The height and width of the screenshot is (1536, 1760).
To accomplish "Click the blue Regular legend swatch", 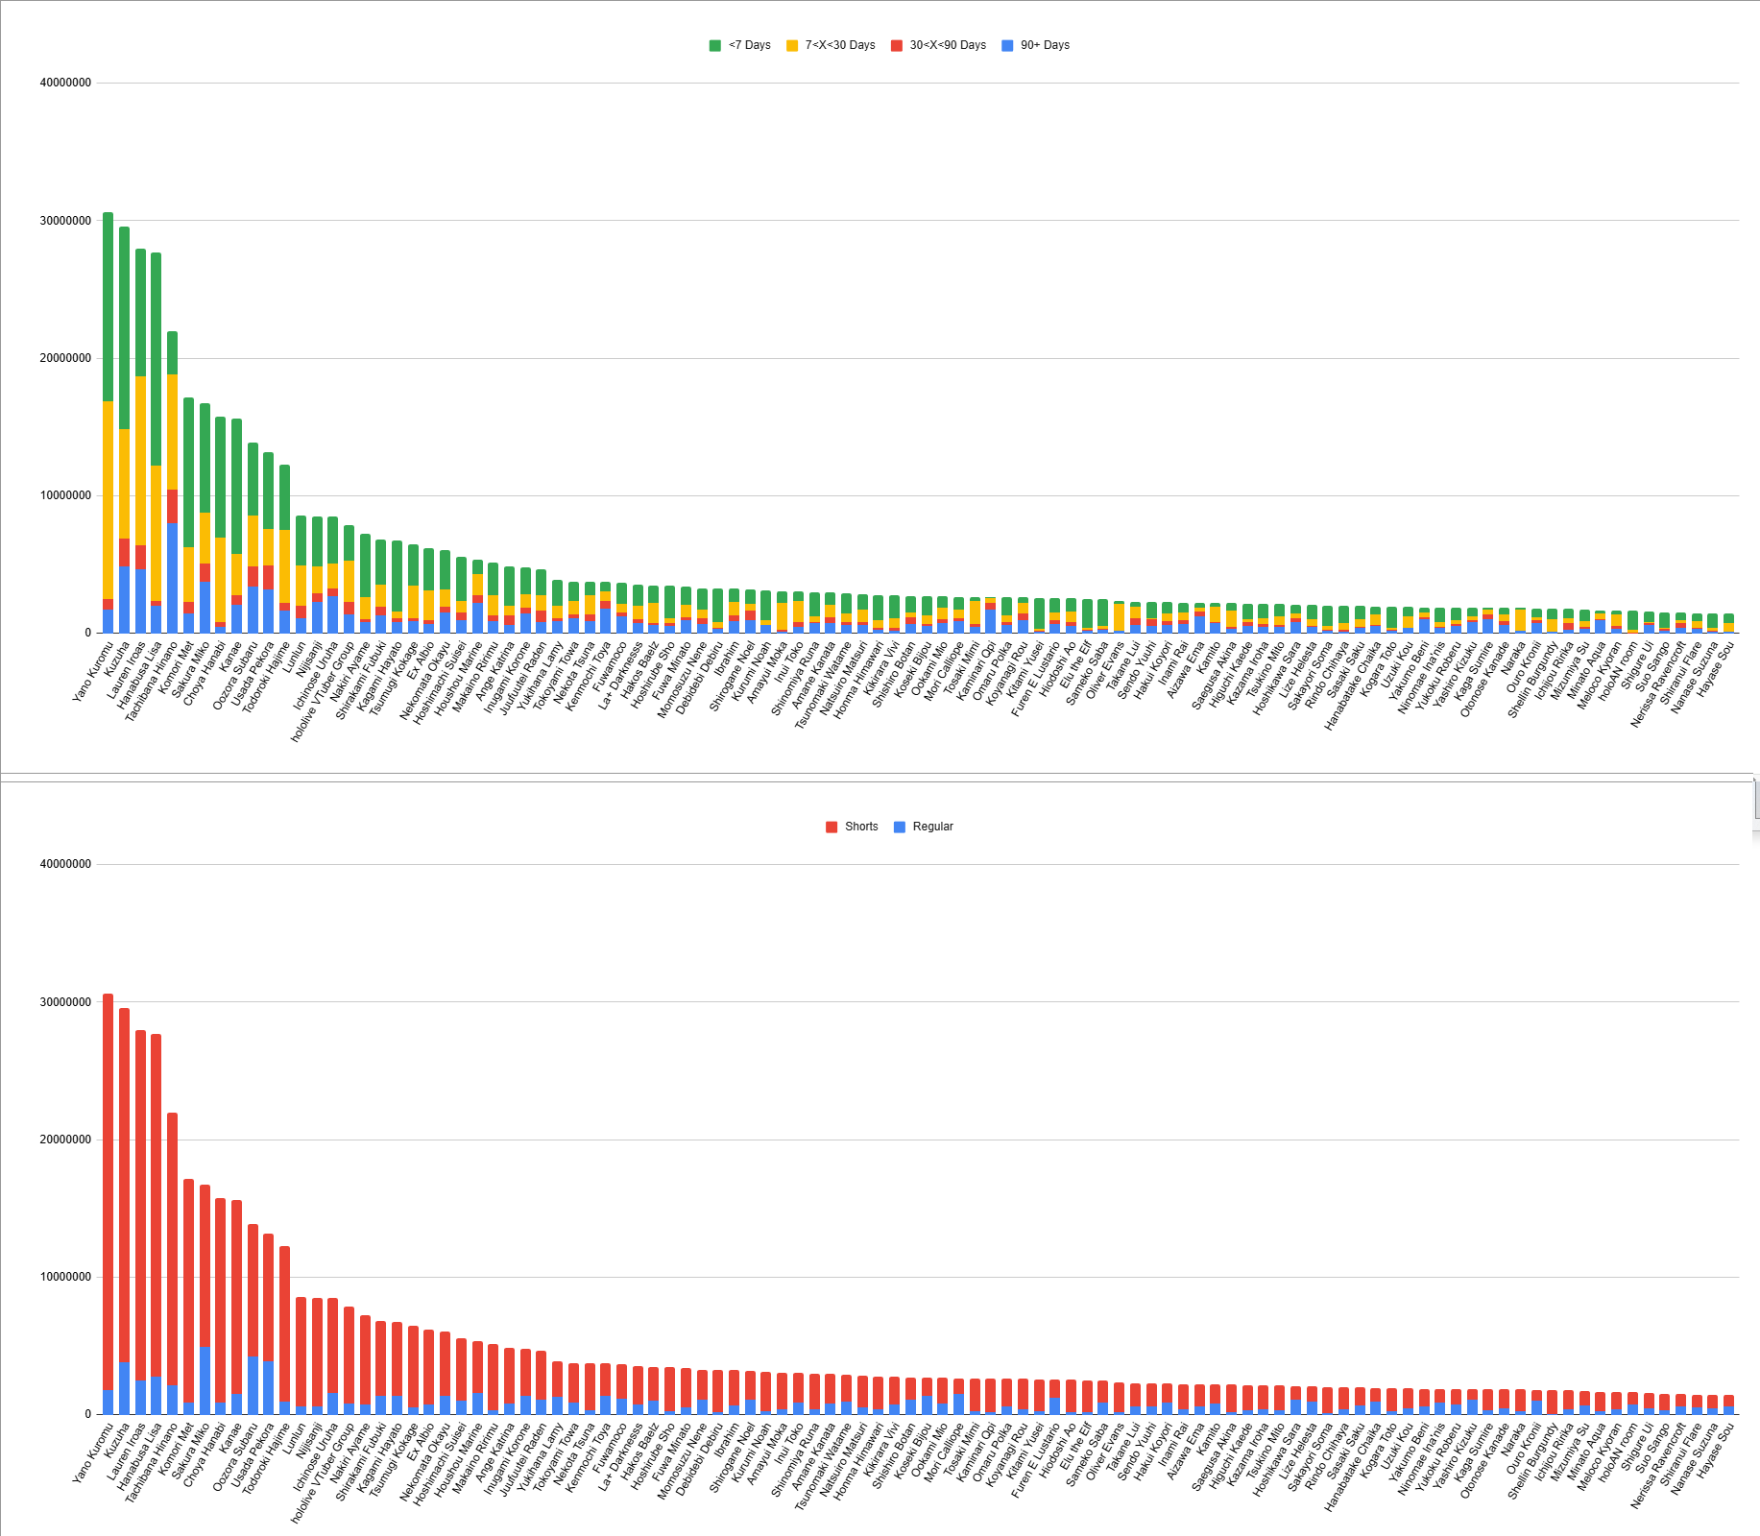I will click(x=900, y=827).
